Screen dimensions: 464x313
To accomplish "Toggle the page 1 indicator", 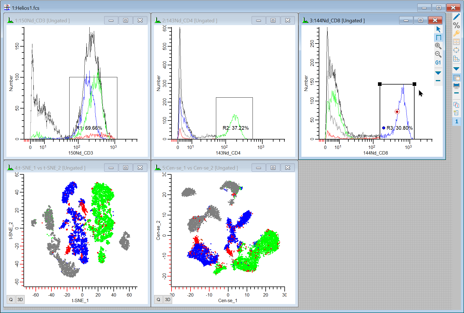I will [x=456, y=121].
